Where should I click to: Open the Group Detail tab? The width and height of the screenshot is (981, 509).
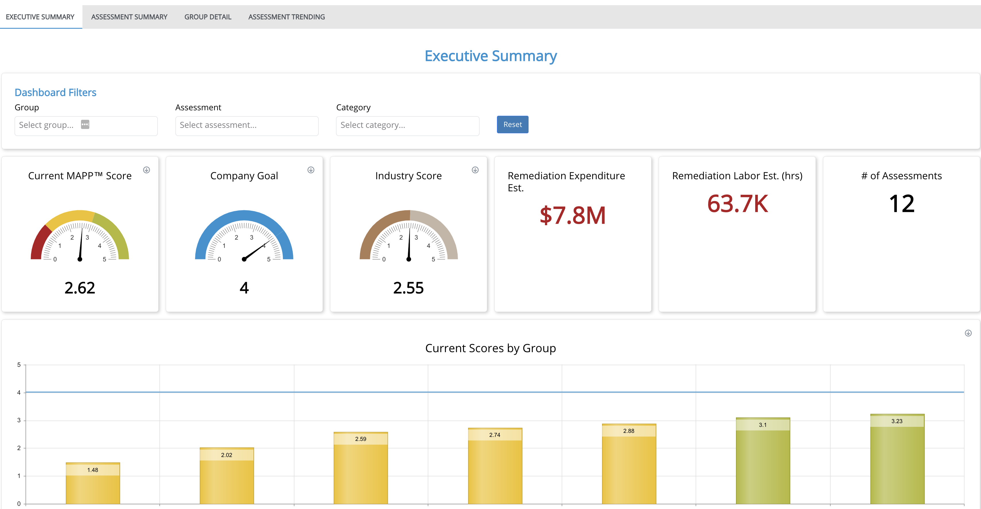[x=208, y=16]
